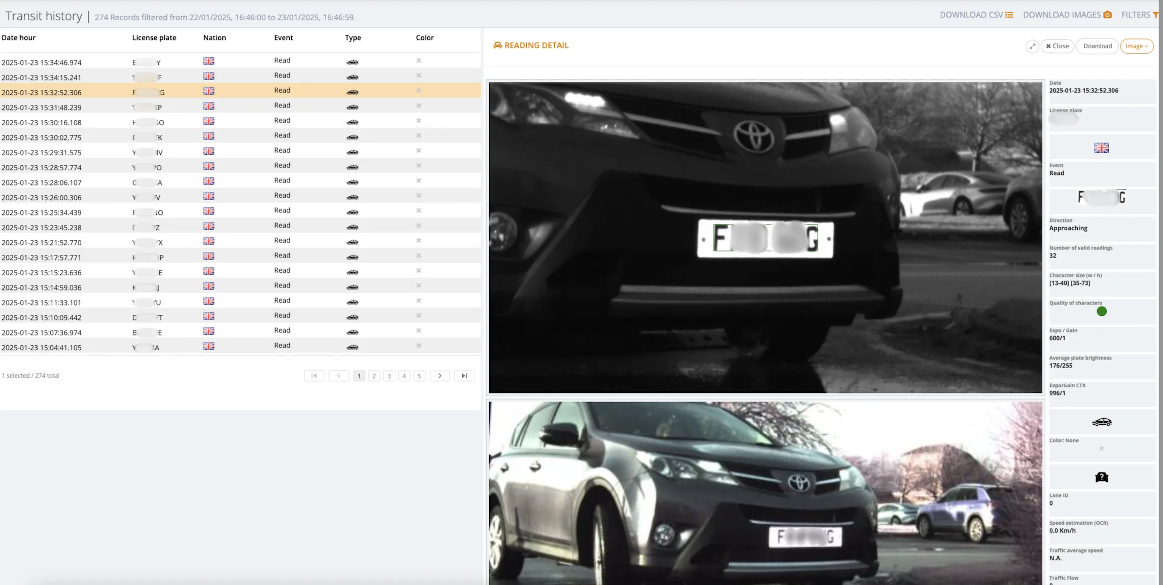Click the vehicle type car icon in detail sidebar
This screenshot has width=1163, height=585.
(1102, 422)
